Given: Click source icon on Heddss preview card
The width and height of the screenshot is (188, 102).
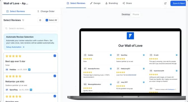Looking at the screenshot, I should (111, 55).
